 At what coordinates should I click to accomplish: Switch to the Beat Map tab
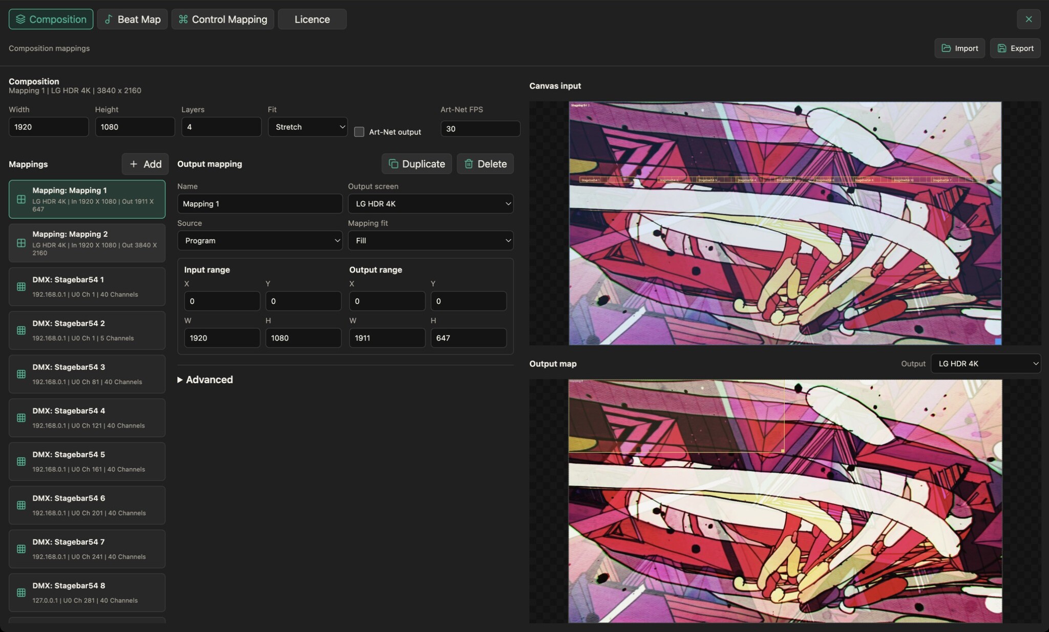(132, 19)
